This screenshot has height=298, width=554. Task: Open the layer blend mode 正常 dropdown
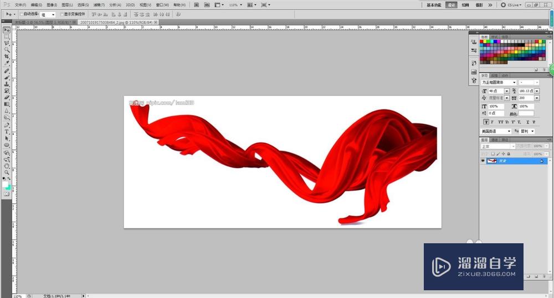click(x=497, y=147)
